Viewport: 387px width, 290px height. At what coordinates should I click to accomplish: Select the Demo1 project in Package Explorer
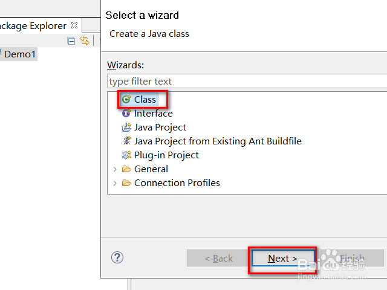(x=21, y=54)
